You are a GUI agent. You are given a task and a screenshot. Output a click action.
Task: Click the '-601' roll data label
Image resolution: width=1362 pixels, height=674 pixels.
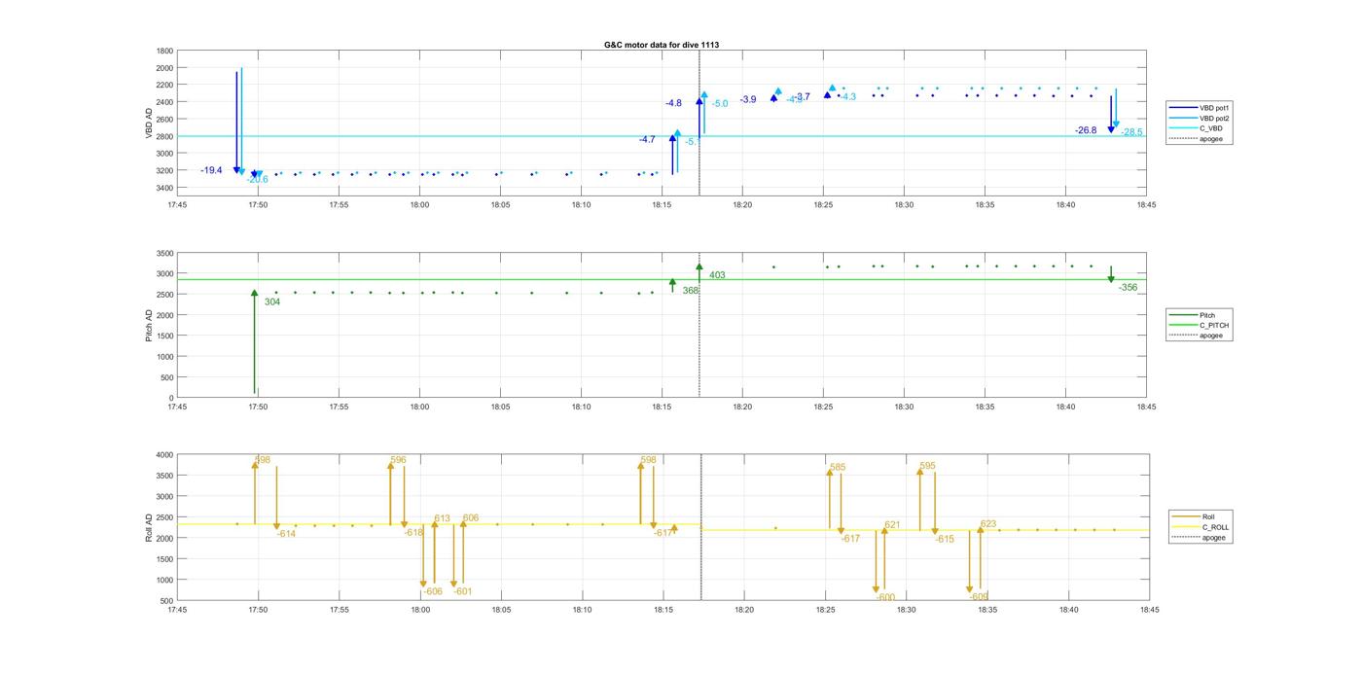pos(463,591)
